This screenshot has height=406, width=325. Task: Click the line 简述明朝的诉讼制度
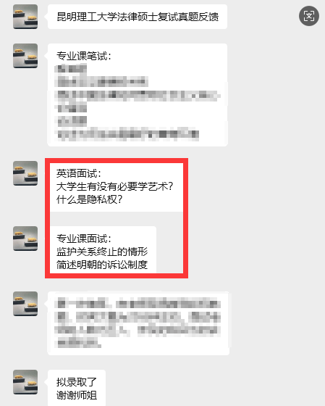coord(102,265)
